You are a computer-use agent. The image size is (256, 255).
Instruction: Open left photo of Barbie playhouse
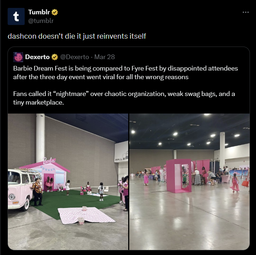[68, 182]
